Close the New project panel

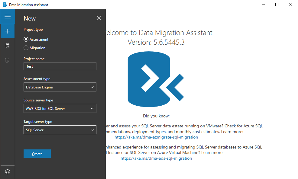(99, 18)
